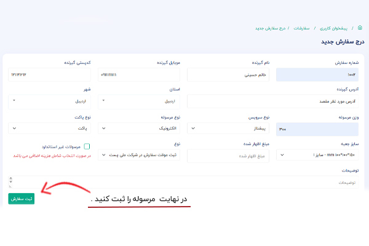The width and height of the screenshot is (369, 246).
Task: Open the استان province dropdown
Action: point(139,101)
